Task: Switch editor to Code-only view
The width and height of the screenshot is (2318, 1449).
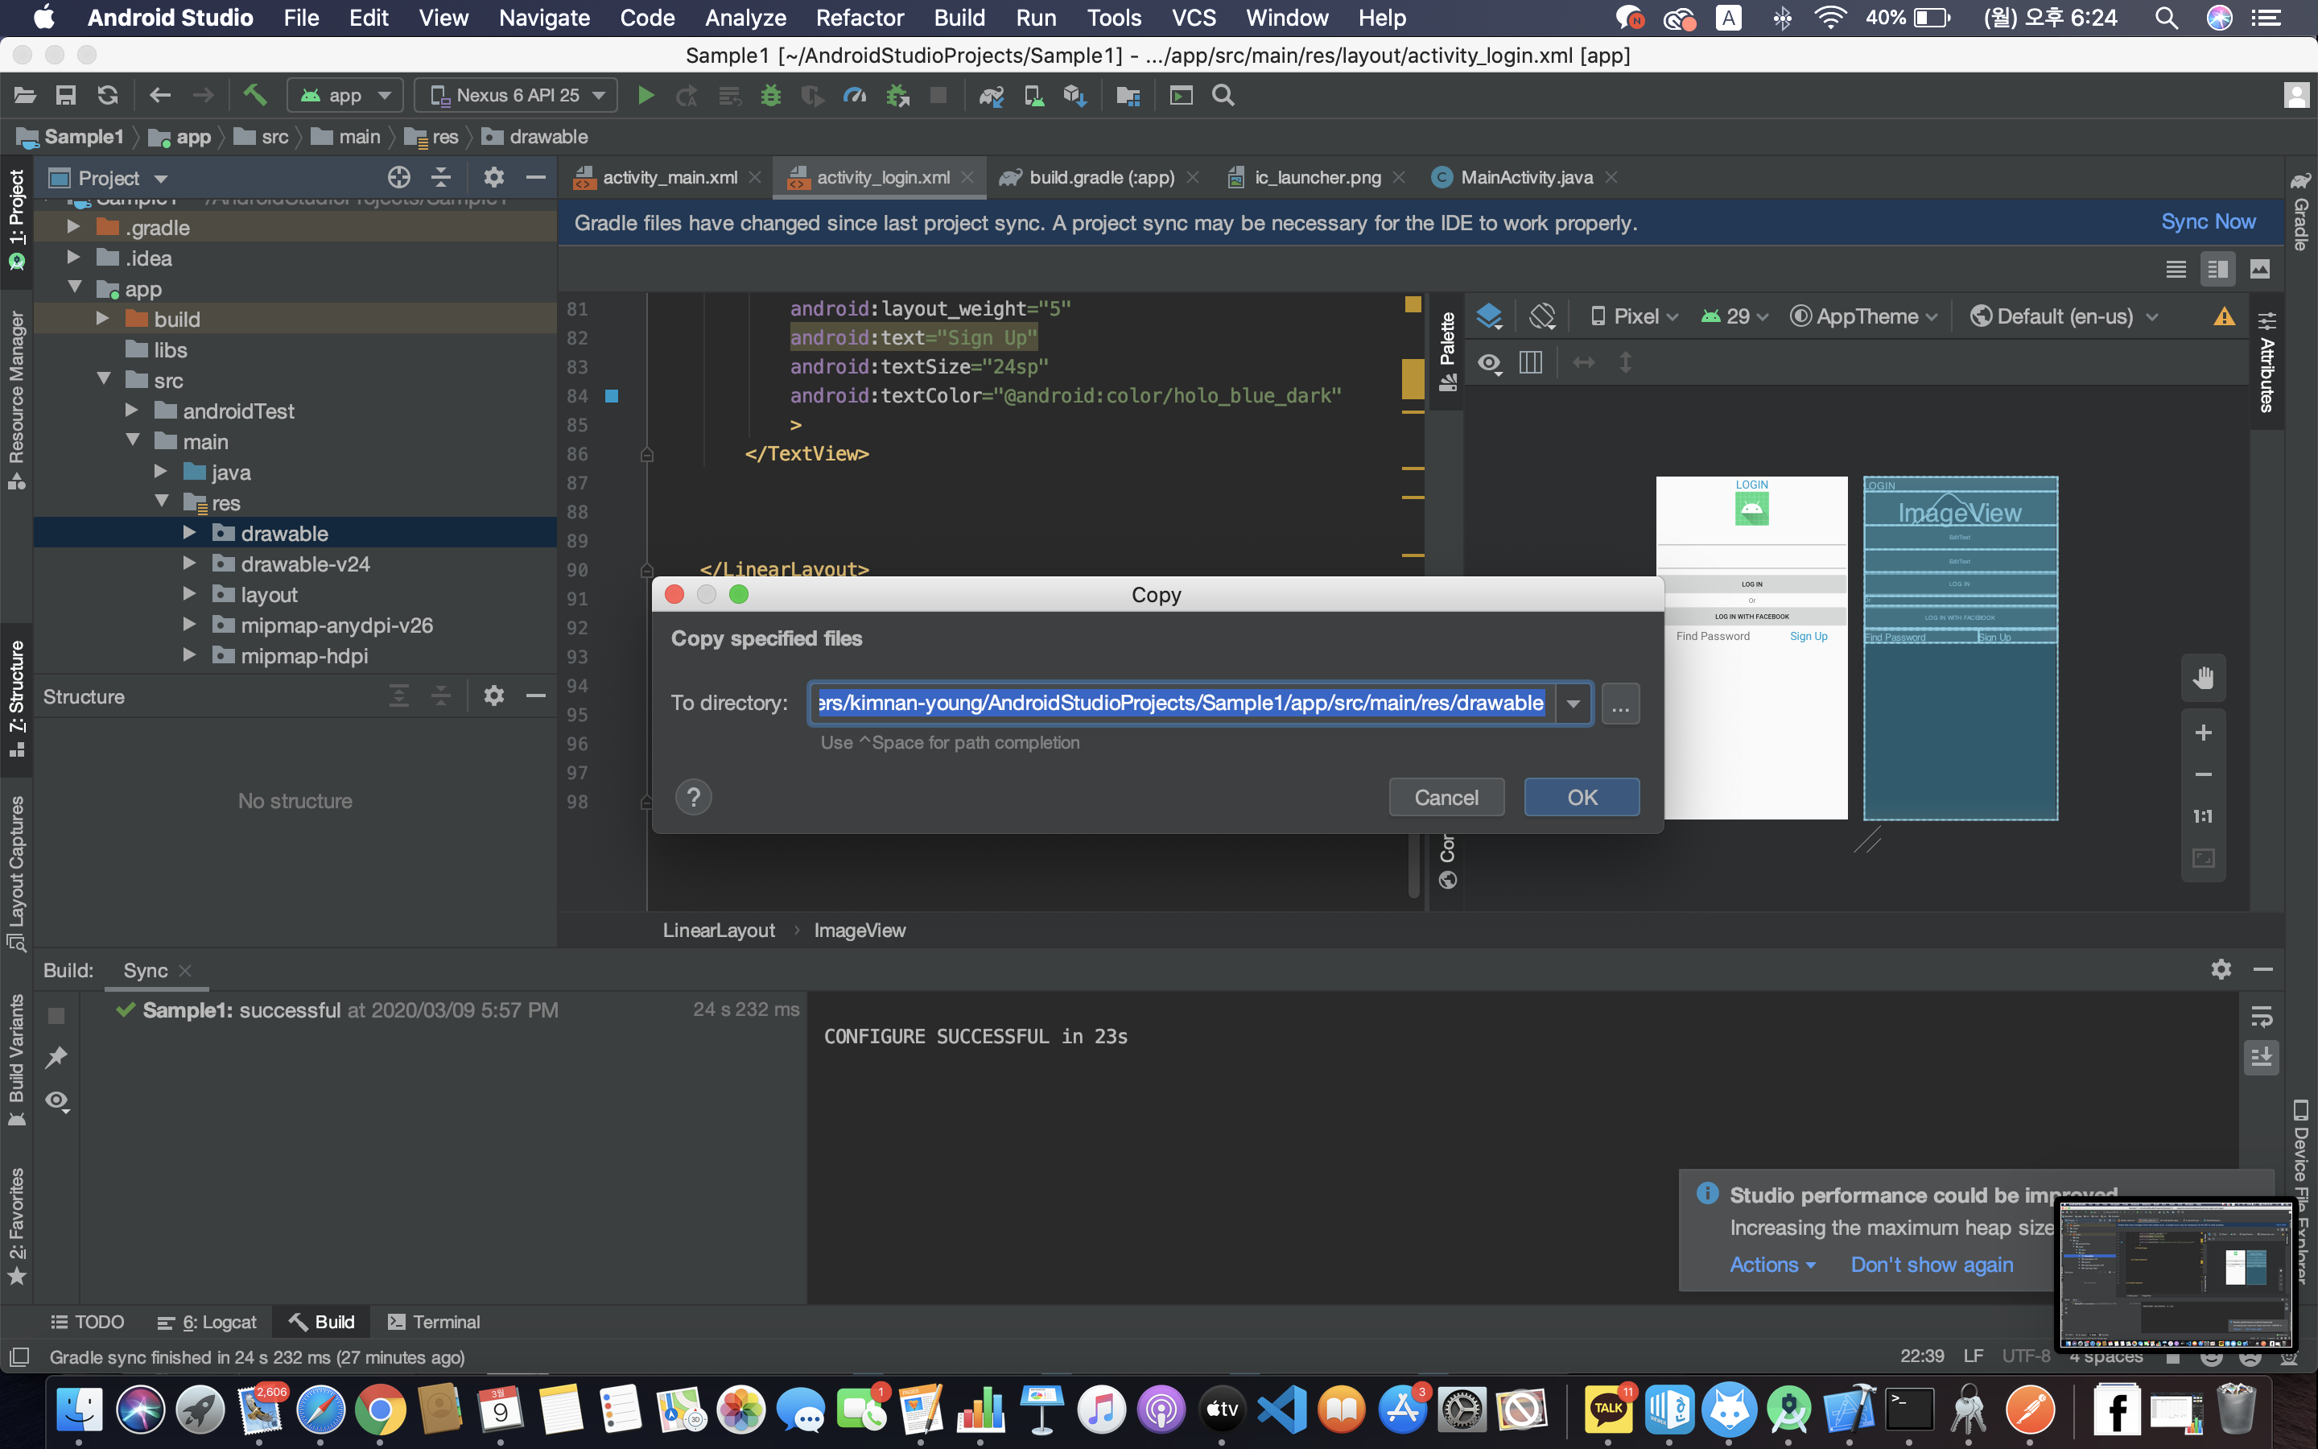Action: 2176,270
